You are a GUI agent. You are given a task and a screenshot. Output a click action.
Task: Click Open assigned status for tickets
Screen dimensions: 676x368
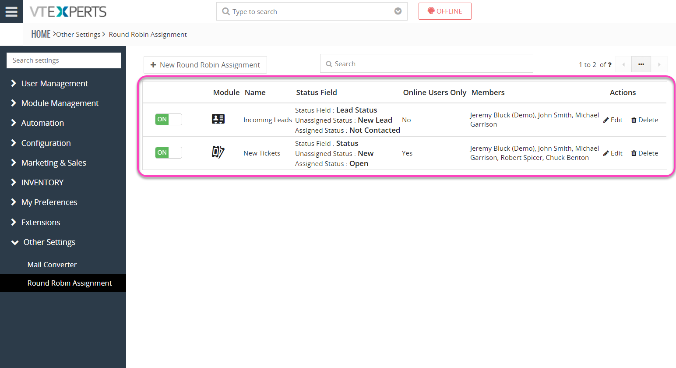coord(359,163)
